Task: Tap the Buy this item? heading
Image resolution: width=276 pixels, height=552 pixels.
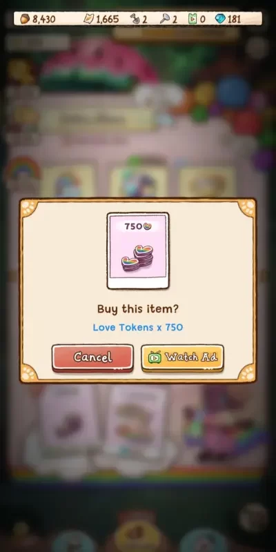Action: 138,309
